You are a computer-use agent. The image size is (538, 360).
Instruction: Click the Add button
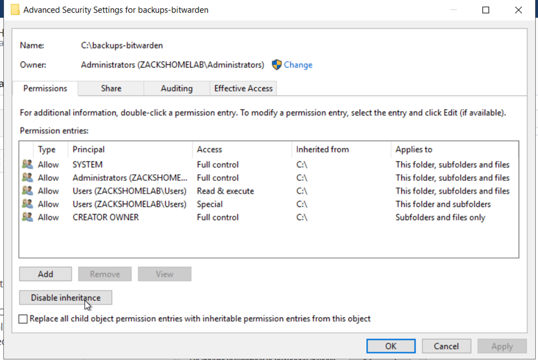(45, 274)
